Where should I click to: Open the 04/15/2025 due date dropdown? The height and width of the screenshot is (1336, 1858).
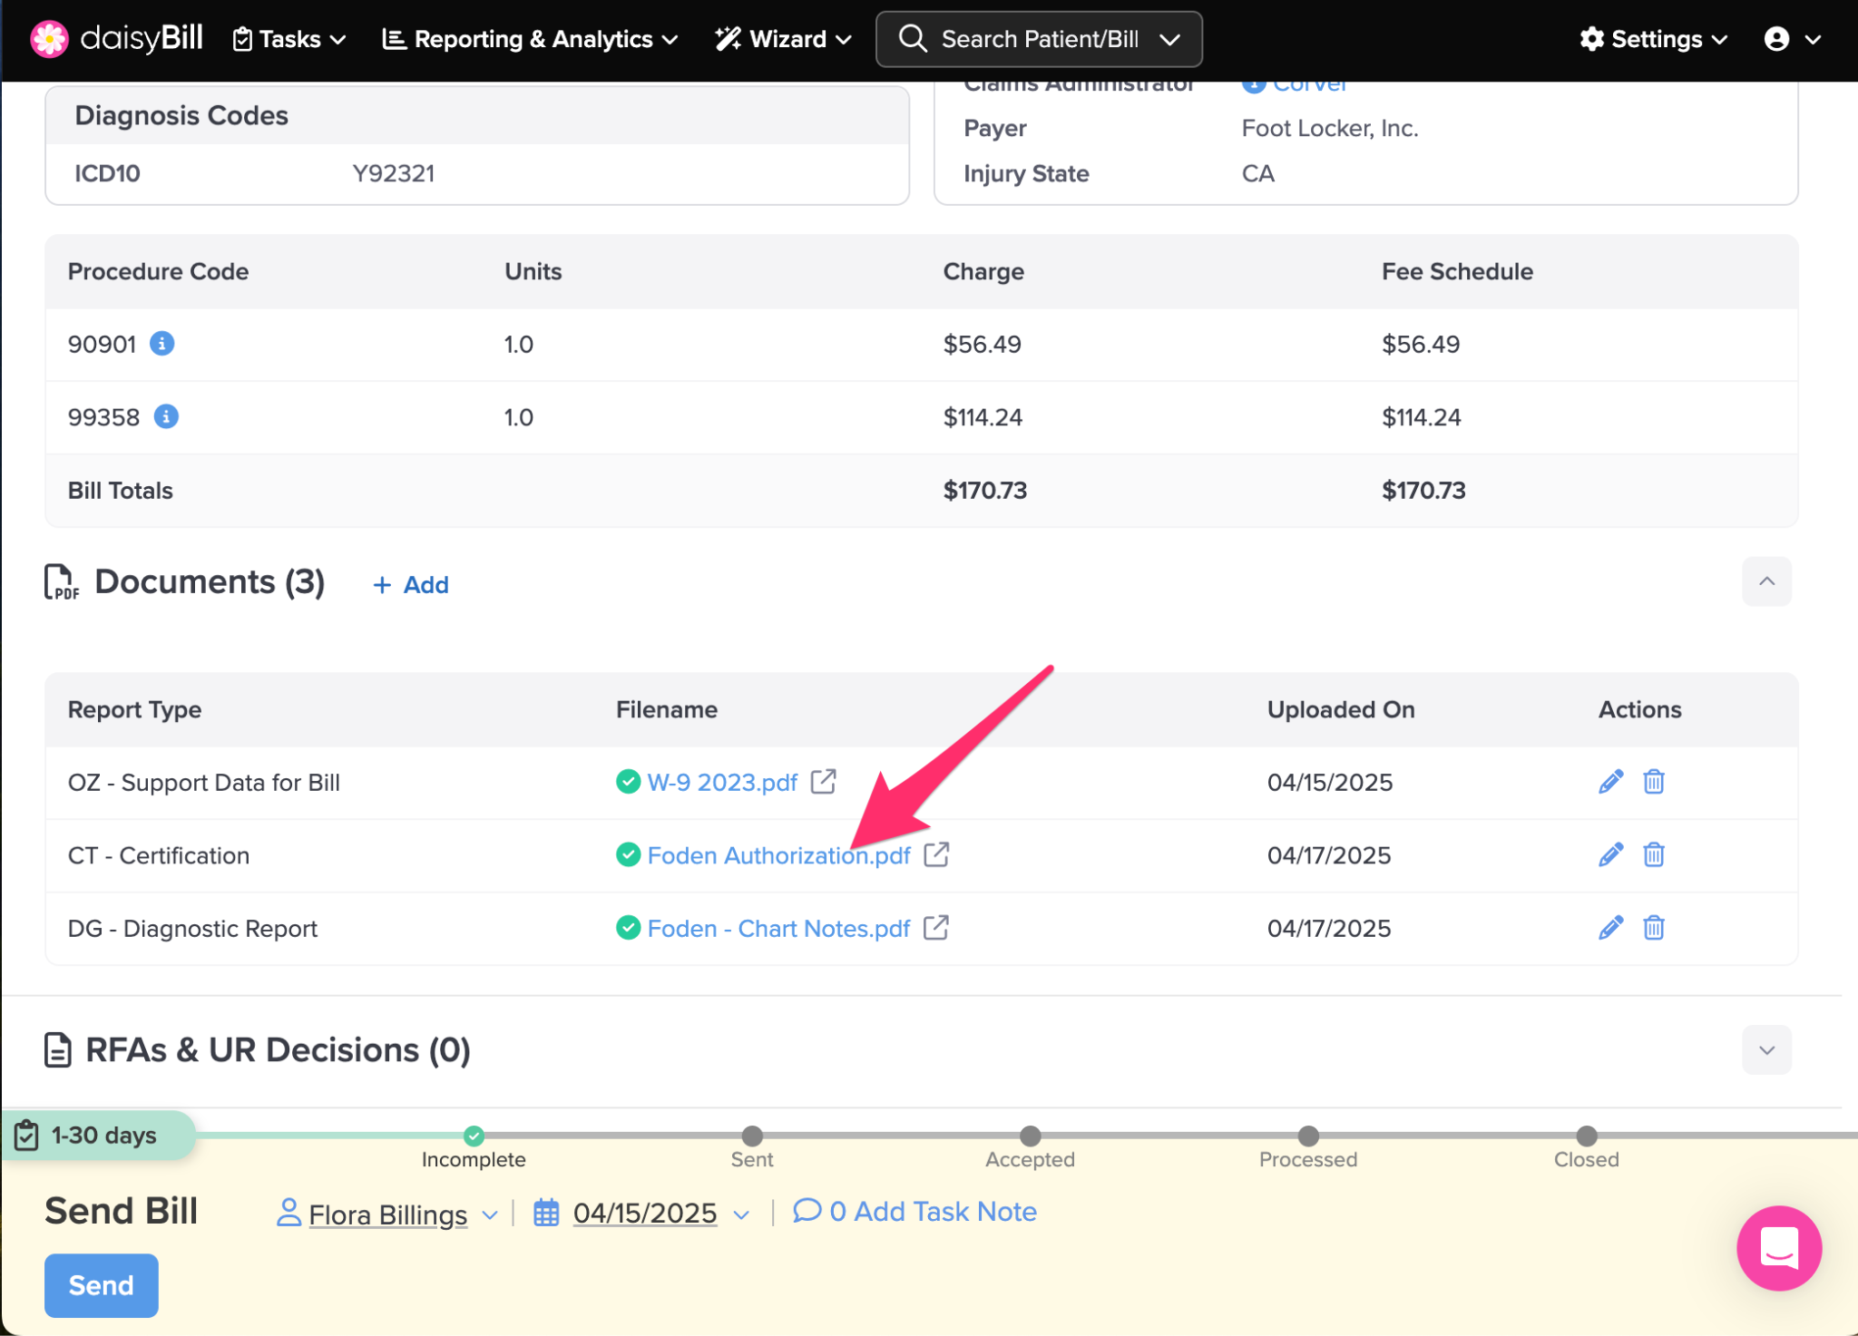coord(645,1214)
